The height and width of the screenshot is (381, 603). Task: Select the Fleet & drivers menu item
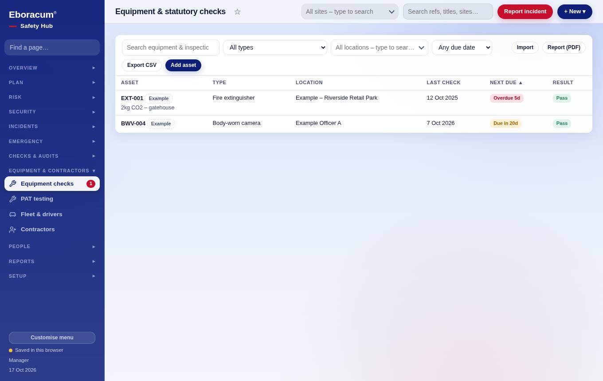click(x=52, y=214)
